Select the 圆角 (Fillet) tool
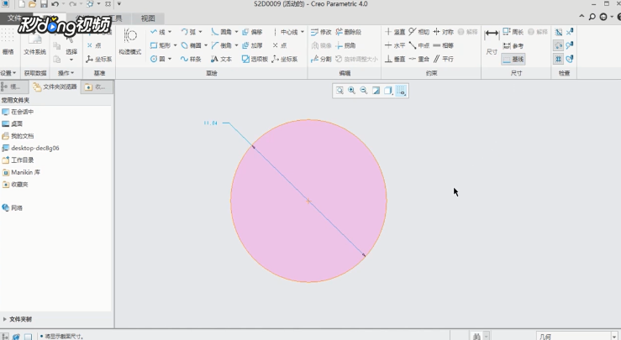The width and height of the screenshot is (621, 340). (221, 32)
